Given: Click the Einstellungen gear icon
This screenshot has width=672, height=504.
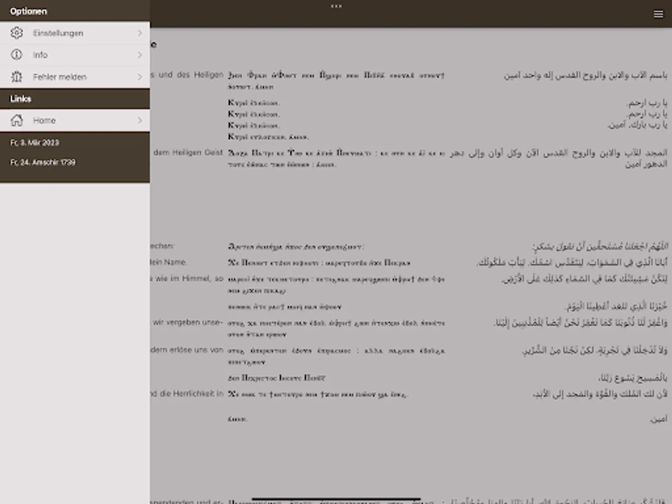Looking at the screenshot, I should [x=17, y=33].
